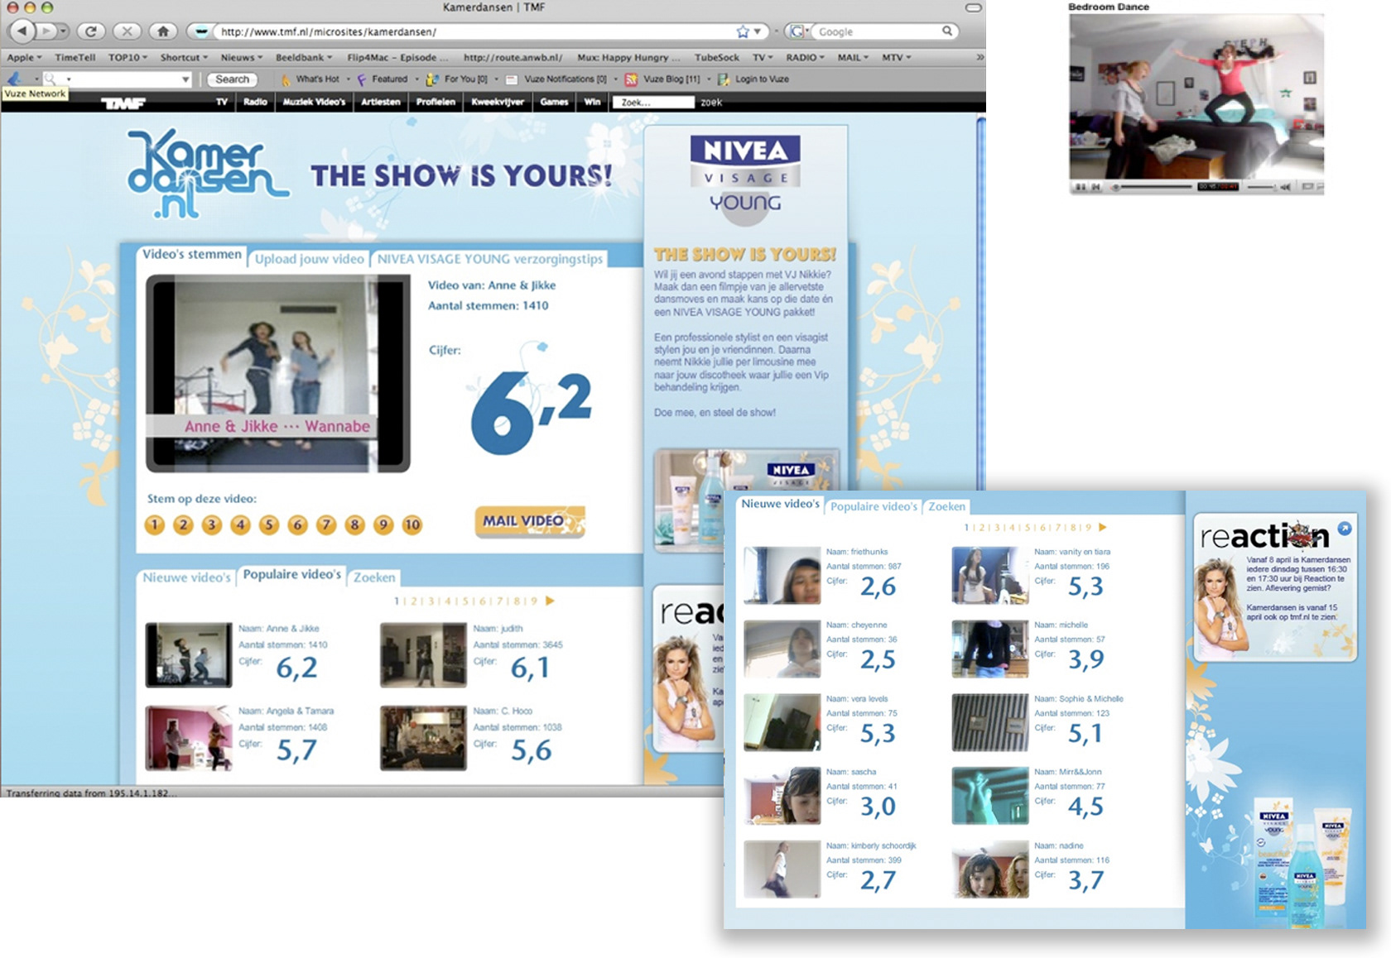Vote 4 for this video
This screenshot has width=1391, height=958.
[x=240, y=525]
